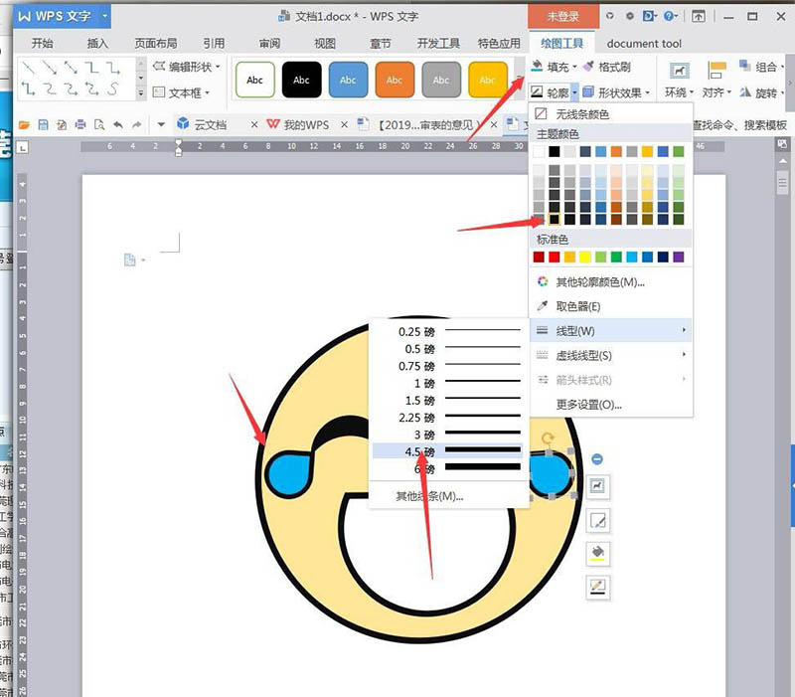Click the floating layout options icon beside shape
795x697 pixels.
[598, 486]
